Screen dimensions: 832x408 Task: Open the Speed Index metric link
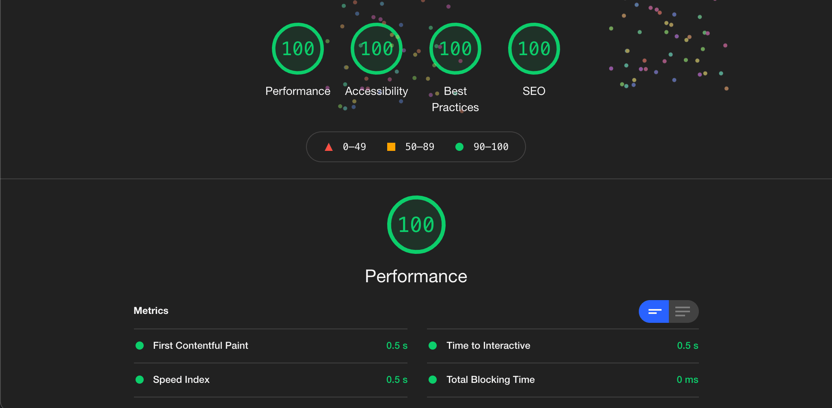tap(181, 380)
